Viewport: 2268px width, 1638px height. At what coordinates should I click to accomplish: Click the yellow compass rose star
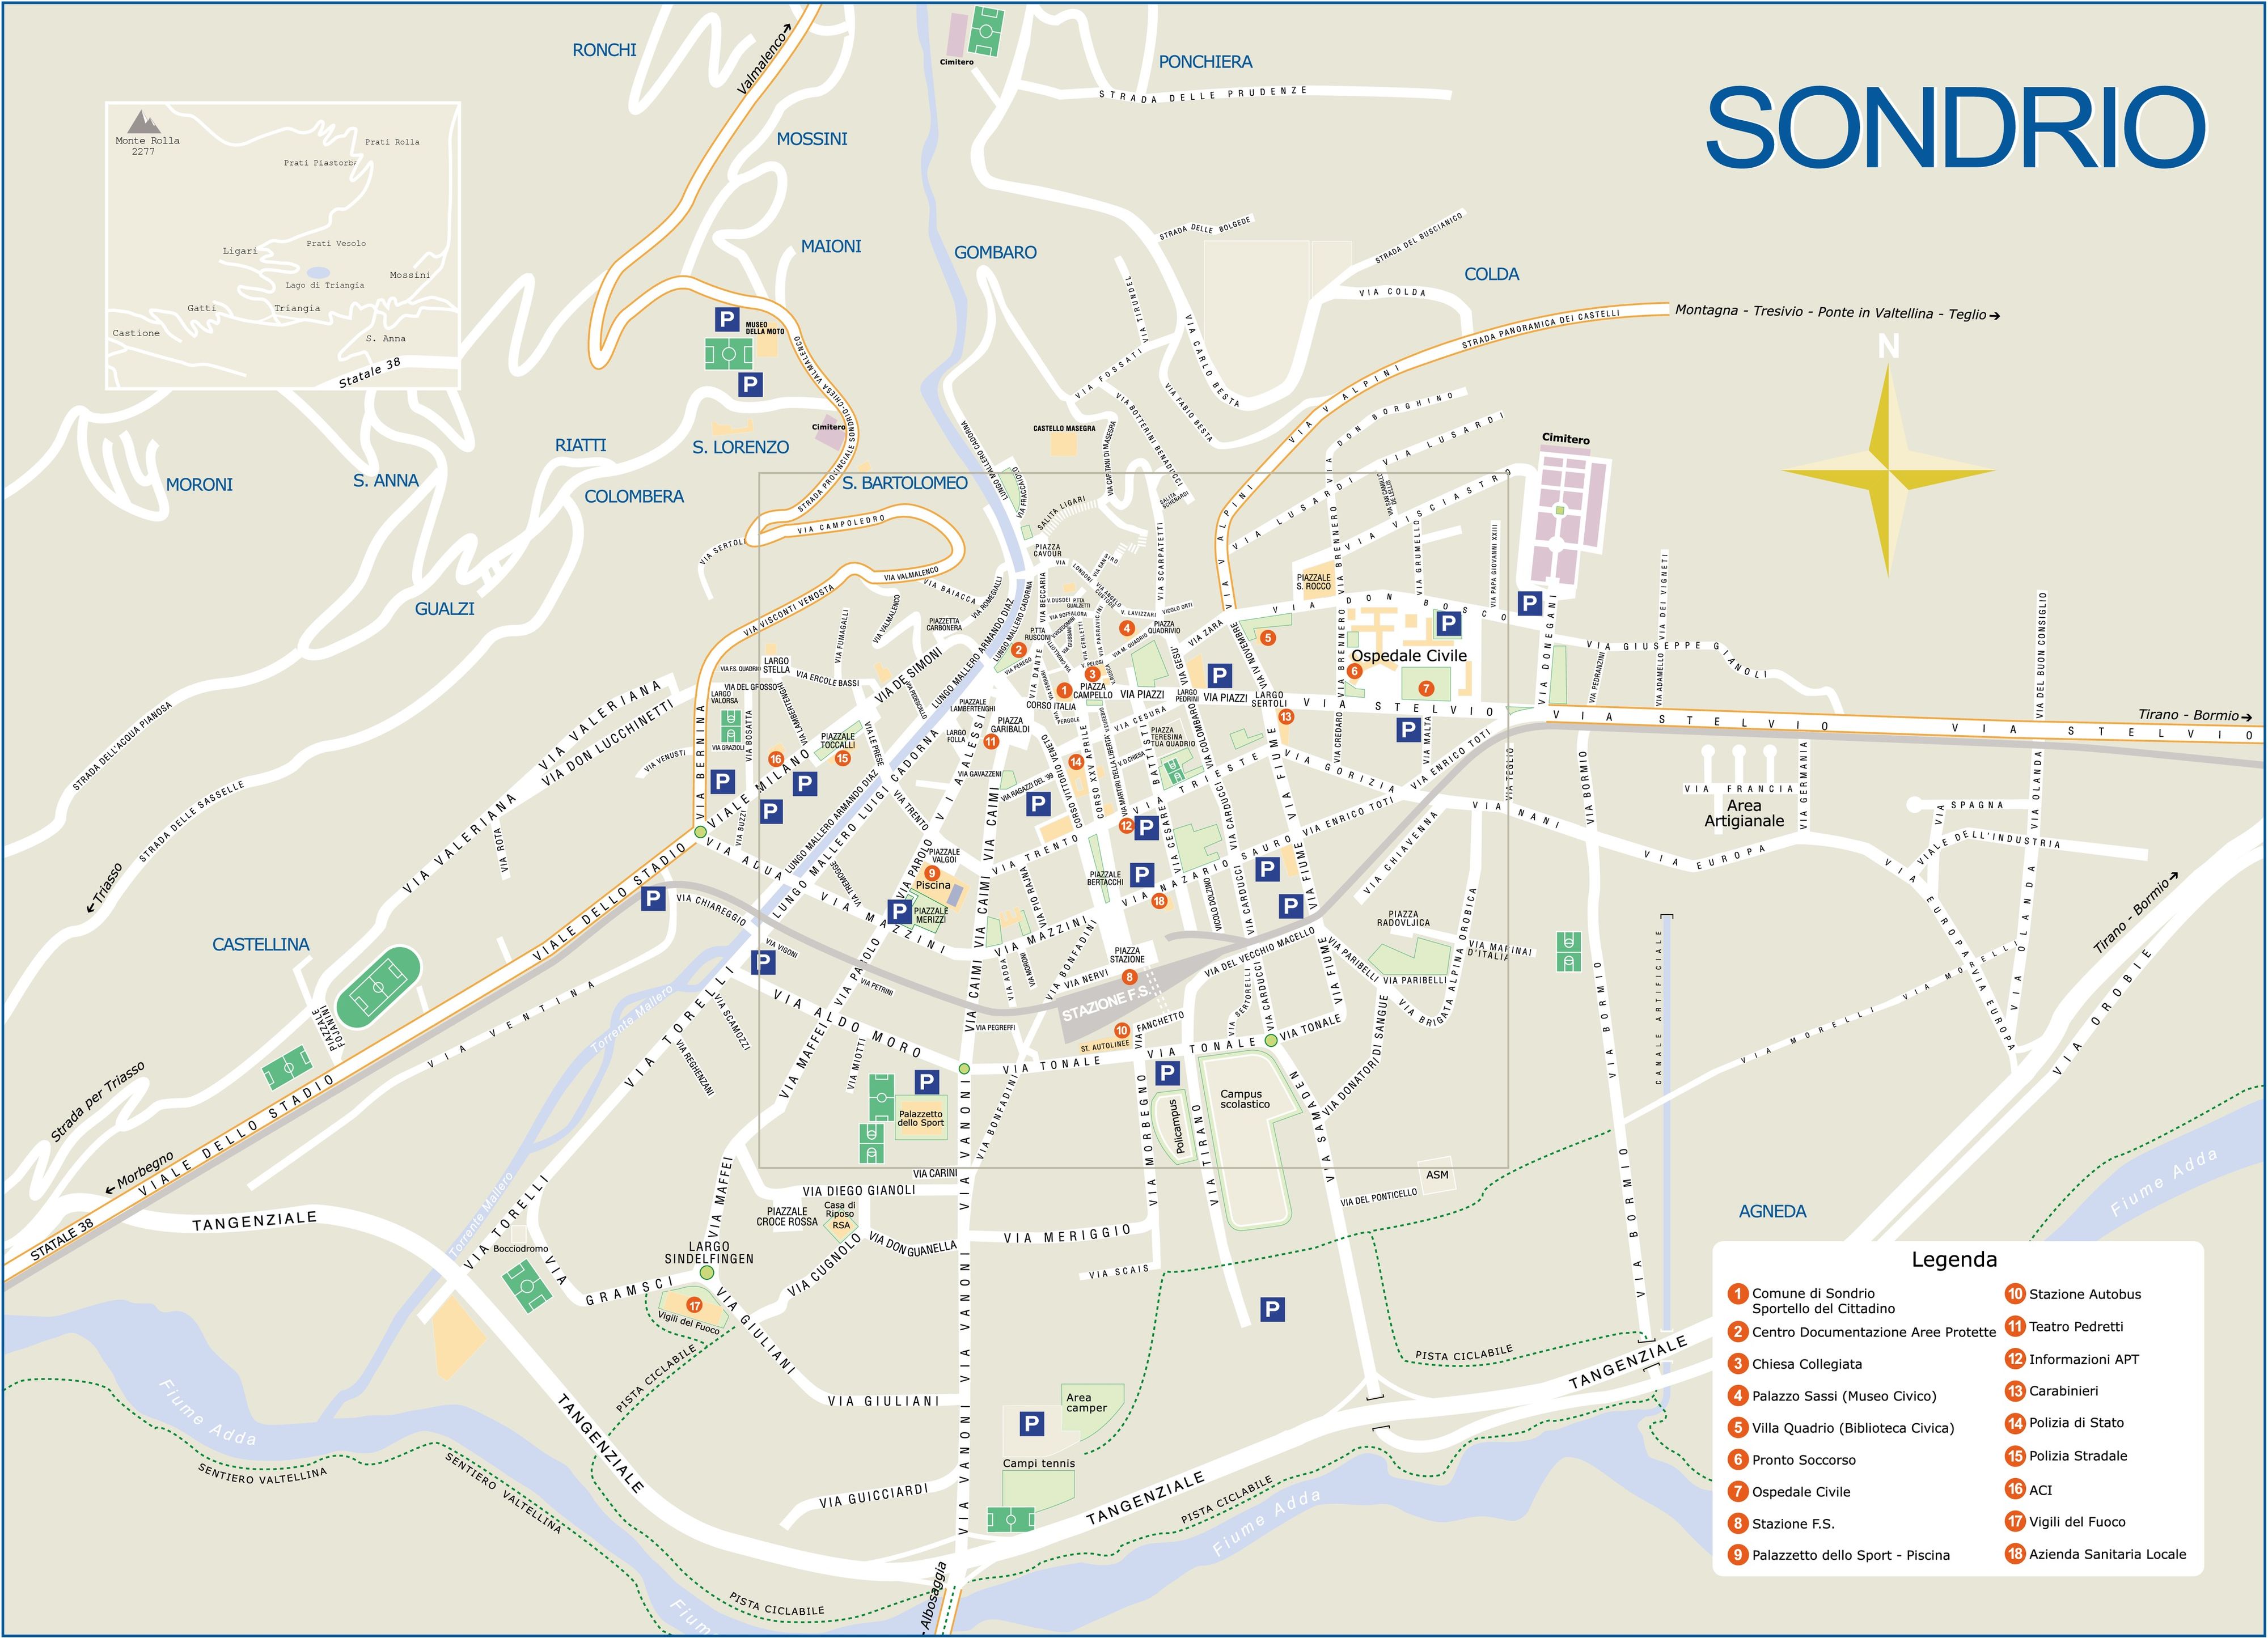pyautogui.click(x=1888, y=470)
